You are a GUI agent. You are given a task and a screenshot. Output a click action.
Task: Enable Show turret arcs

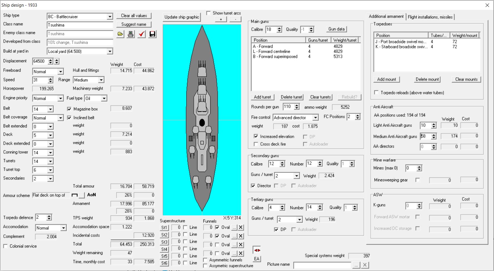pyautogui.click(x=208, y=13)
